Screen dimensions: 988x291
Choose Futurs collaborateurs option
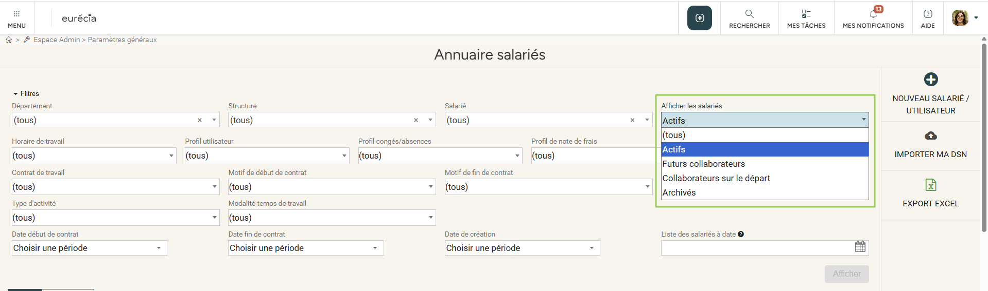[x=703, y=164]
